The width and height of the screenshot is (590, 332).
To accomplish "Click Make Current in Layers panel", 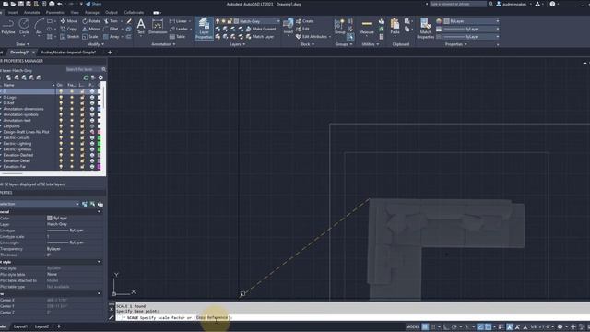I will pyautogui.click(x=260, y=29).
